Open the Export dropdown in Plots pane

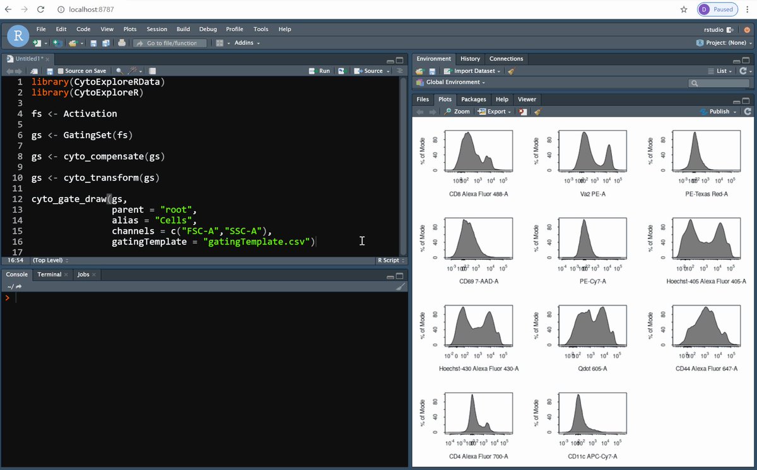tap(494, 112)
